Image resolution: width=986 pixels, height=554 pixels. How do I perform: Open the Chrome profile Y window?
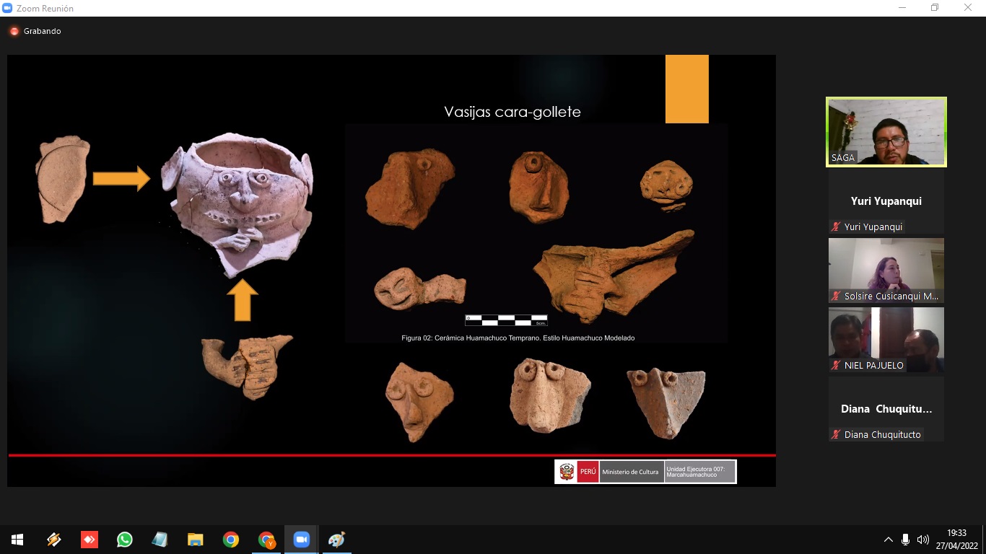tap(266, 540)
